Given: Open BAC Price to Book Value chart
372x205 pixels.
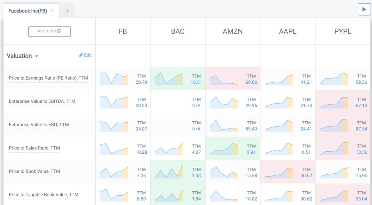Looking at the screenshot, I should [x=169, y=172].
